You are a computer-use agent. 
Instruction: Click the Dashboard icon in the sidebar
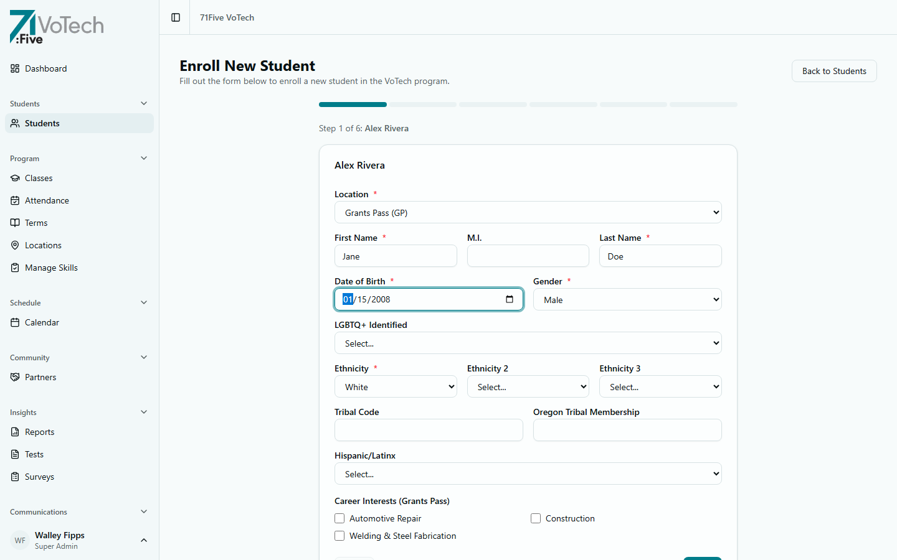coord(15,68)
